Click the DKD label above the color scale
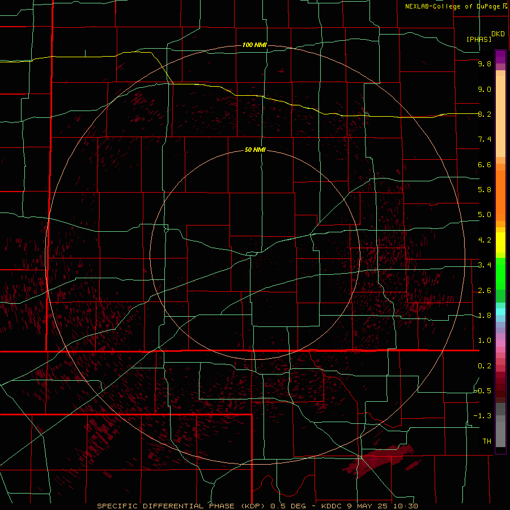510x510 pixels. (498, 34)
